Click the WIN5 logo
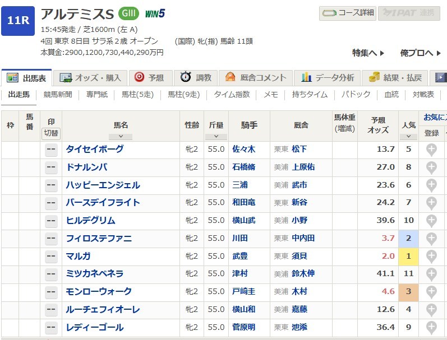The width and height of the screenshot is (447, 340). (x=154, y=13)
